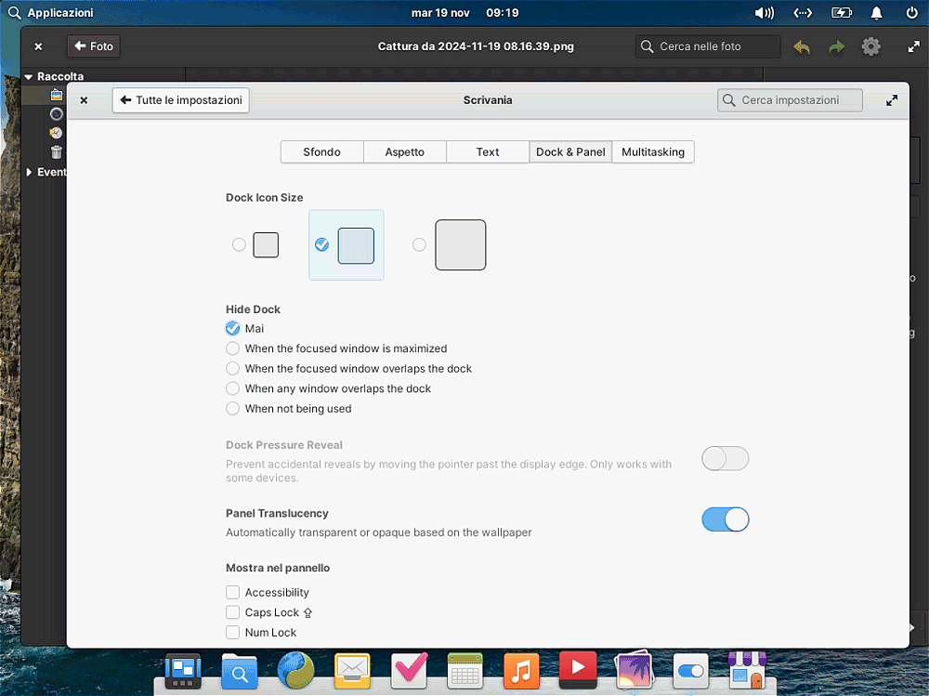Screen dimensions: 929x696
Task: Expand the Eventi tree in Photos sidebar
Action: [29, 172]
